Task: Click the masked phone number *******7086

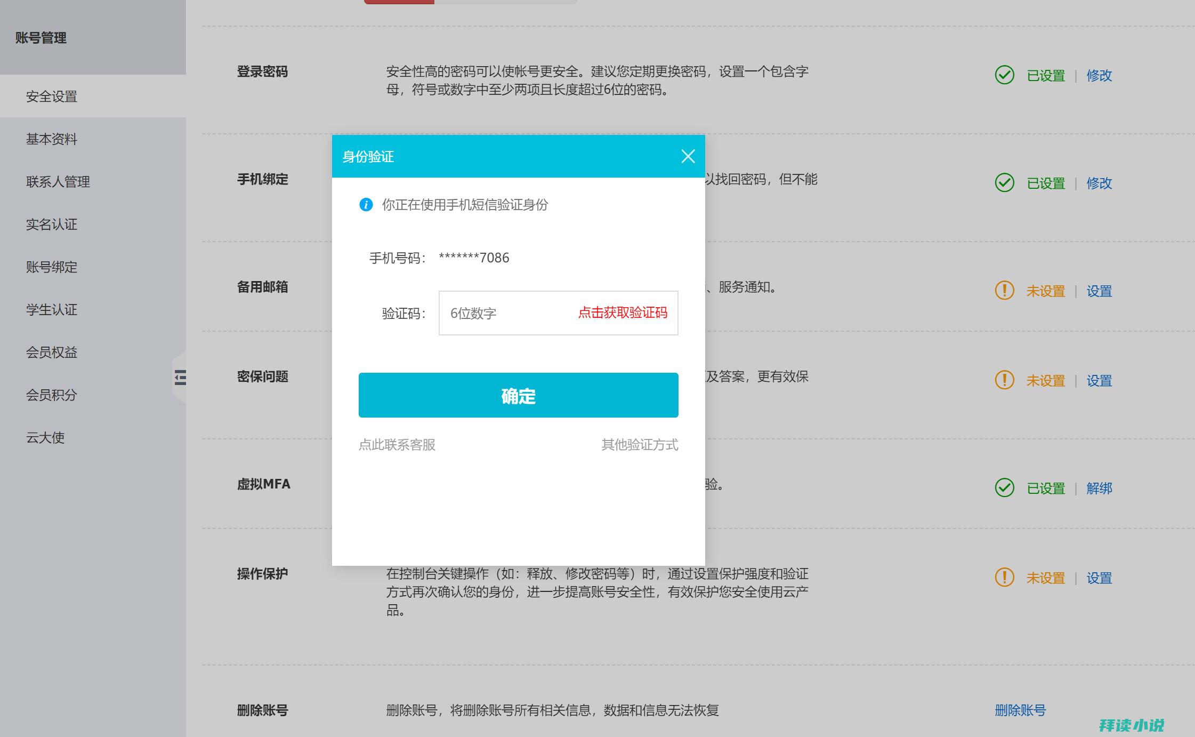Action: (x=474, y=258)
